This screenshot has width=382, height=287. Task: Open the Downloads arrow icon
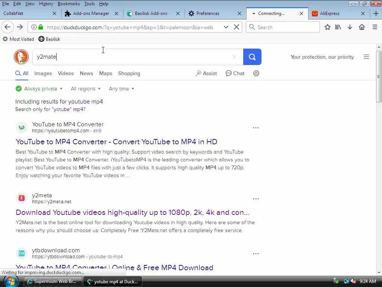[350, 27]
